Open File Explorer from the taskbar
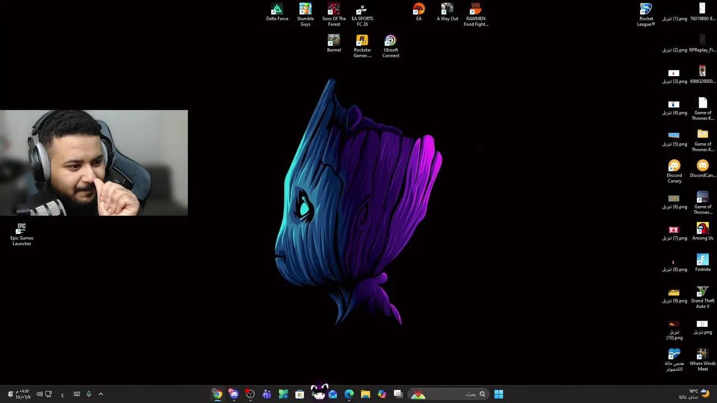The width and height of the screenshot is (717, 403). coord(365,394)
